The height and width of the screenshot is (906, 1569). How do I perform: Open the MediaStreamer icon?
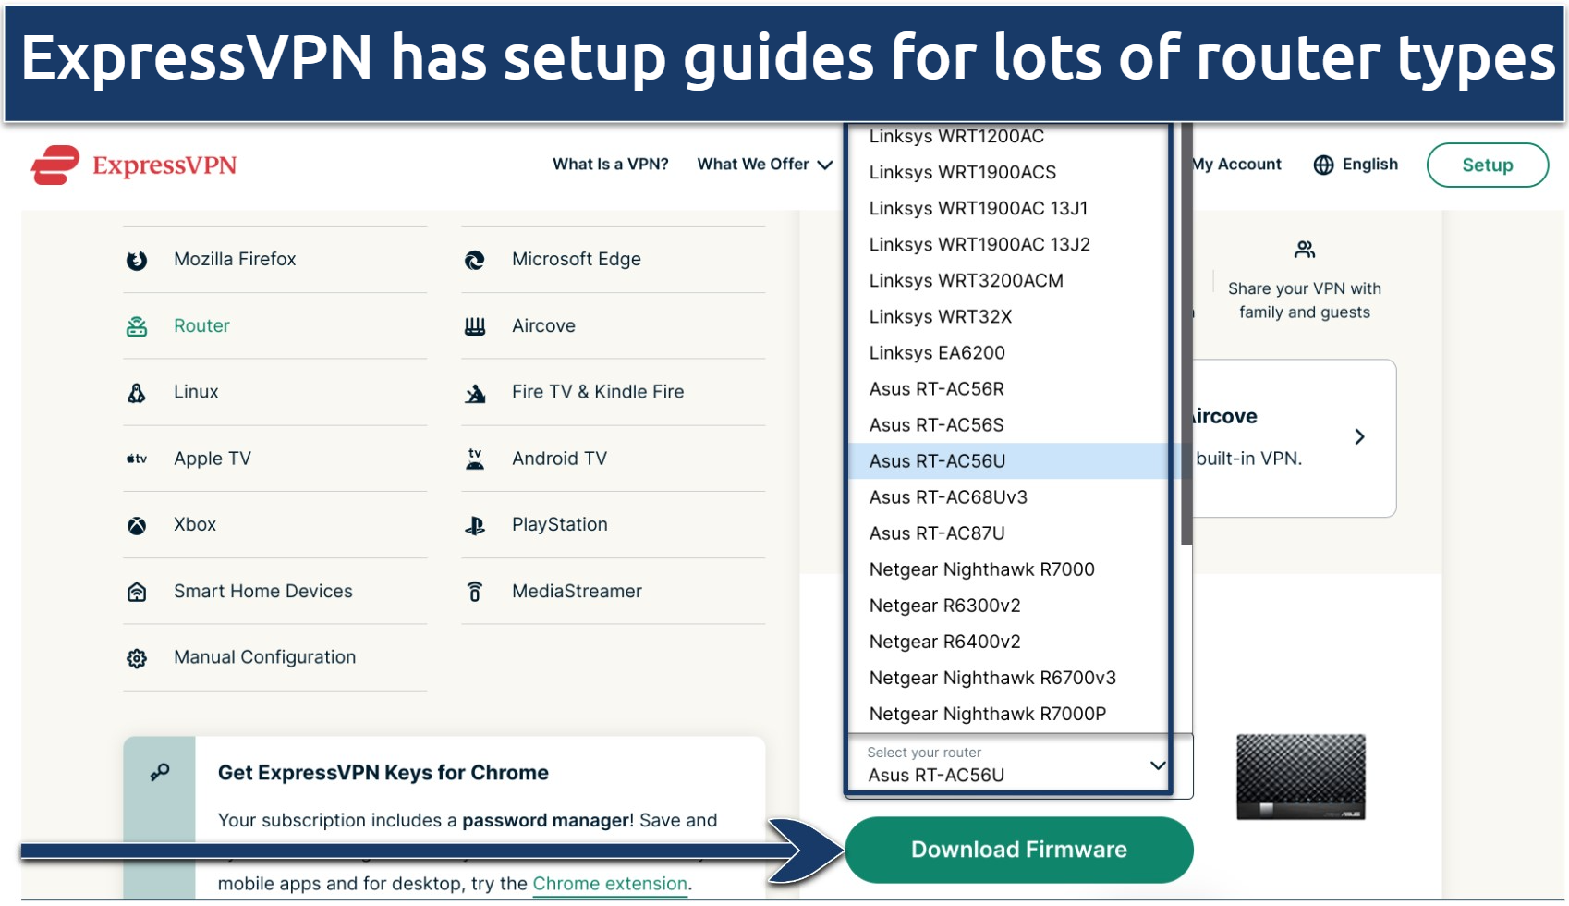coord(474,591)
